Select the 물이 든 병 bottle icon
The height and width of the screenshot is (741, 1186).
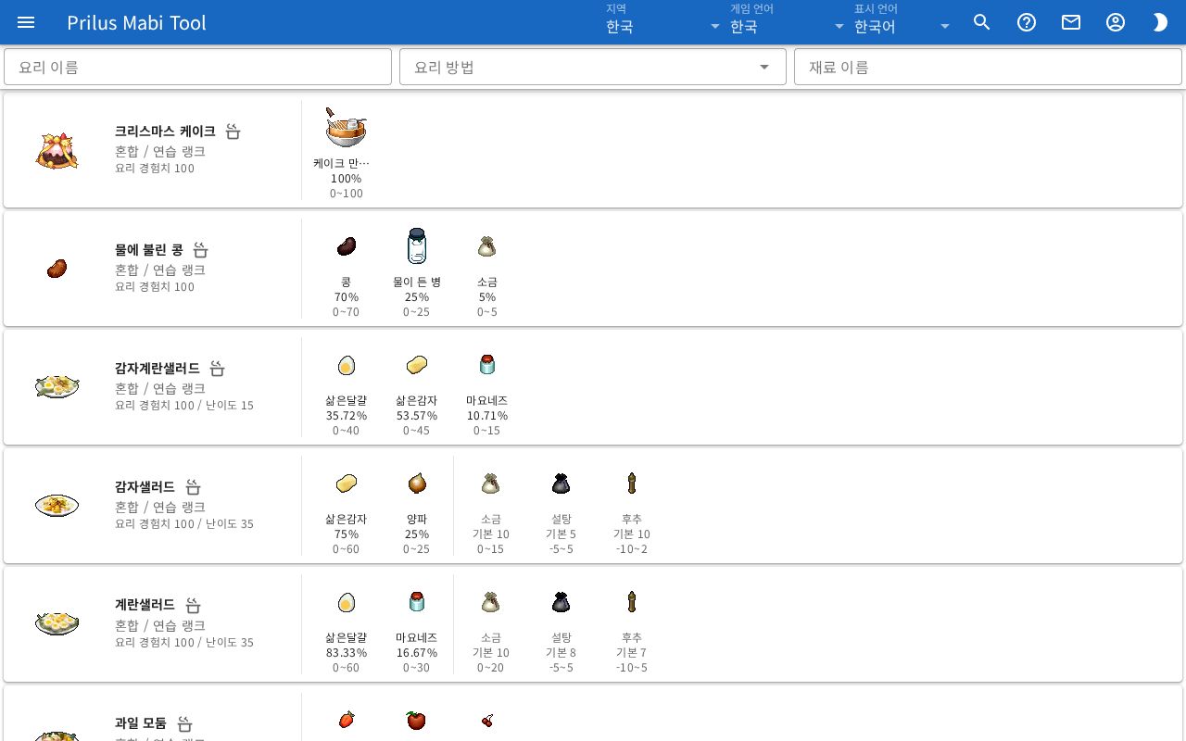click(417, 246)
